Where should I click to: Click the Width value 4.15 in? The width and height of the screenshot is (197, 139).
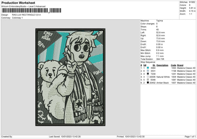tap(192, 11)
